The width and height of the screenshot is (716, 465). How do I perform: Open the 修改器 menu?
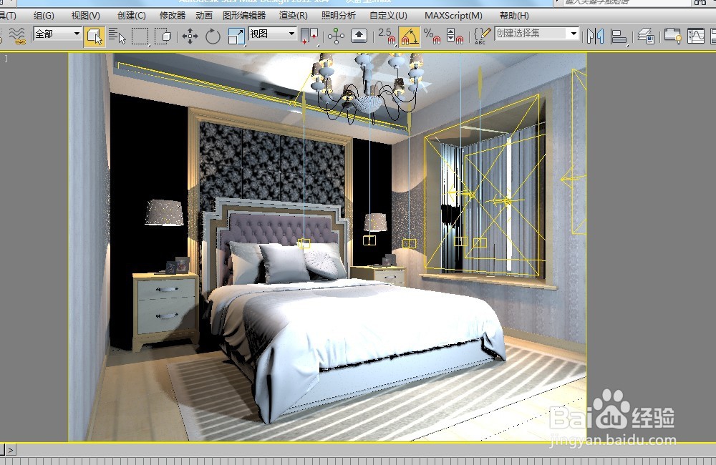point(173,16)
